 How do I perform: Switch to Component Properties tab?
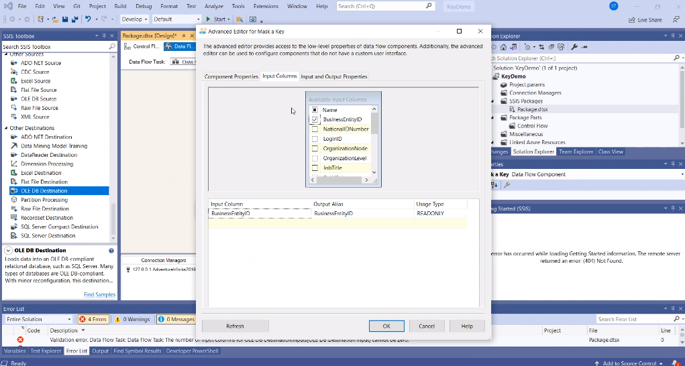point(231,76)
